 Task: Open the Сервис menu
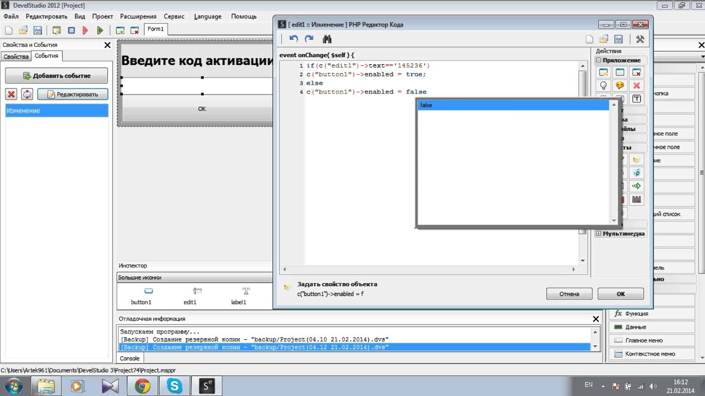pyautogui.click(x=175, y=16)
